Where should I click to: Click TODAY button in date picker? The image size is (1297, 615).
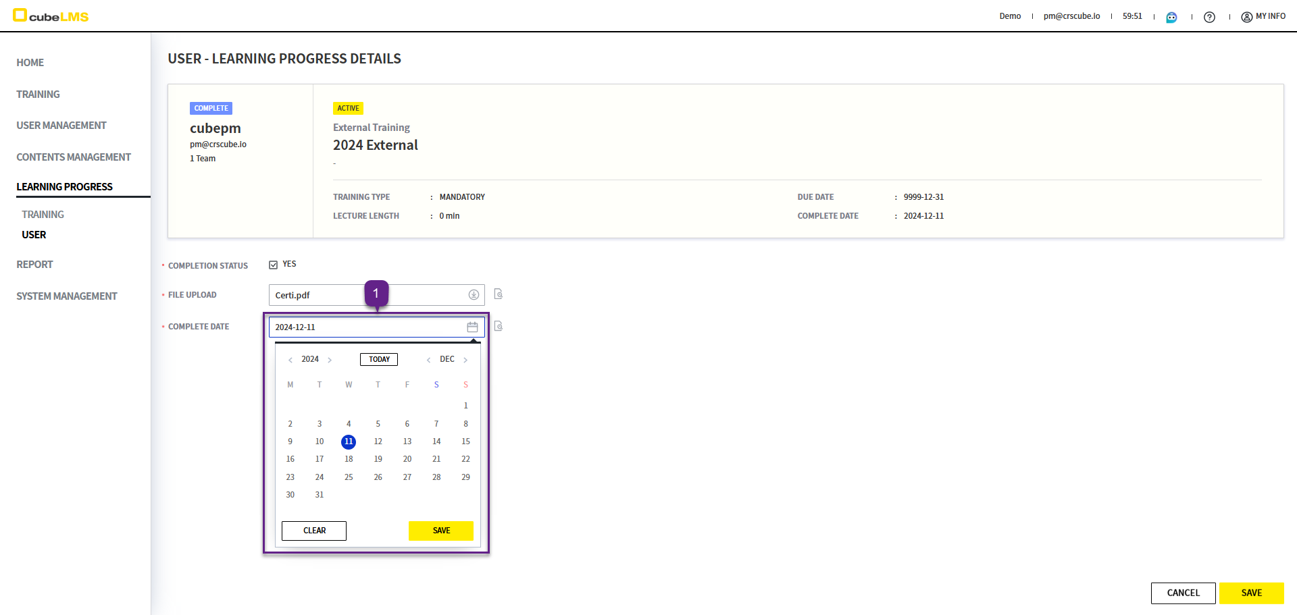[378, 359]
